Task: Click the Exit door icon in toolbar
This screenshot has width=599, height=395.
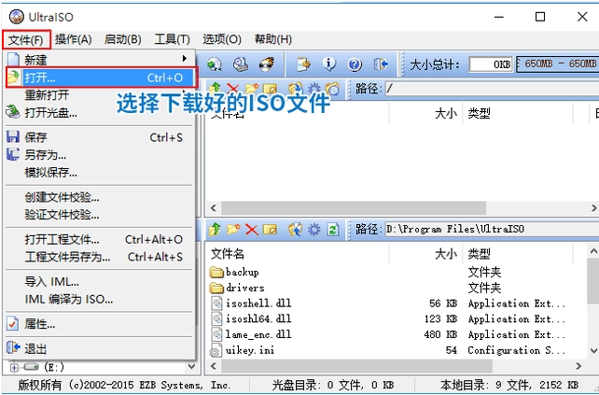Action: coord(381,64)
